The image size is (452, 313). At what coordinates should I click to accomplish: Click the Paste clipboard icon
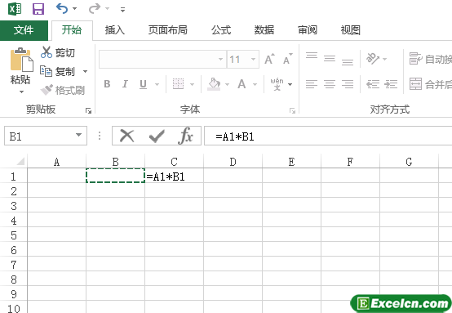[x=21, y=60]
